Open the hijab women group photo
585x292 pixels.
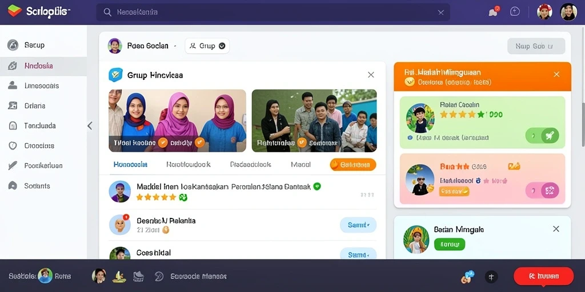point(177,121)
